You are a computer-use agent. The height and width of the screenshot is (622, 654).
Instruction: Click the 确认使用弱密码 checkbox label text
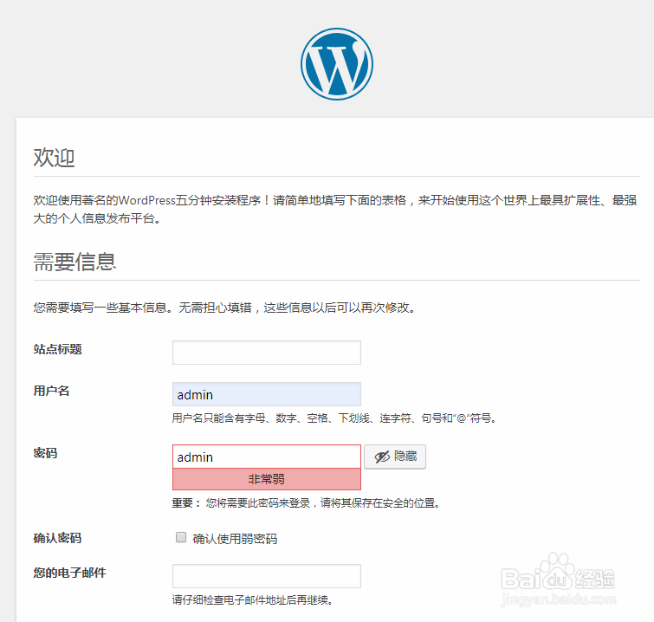[x=235, y=539]
